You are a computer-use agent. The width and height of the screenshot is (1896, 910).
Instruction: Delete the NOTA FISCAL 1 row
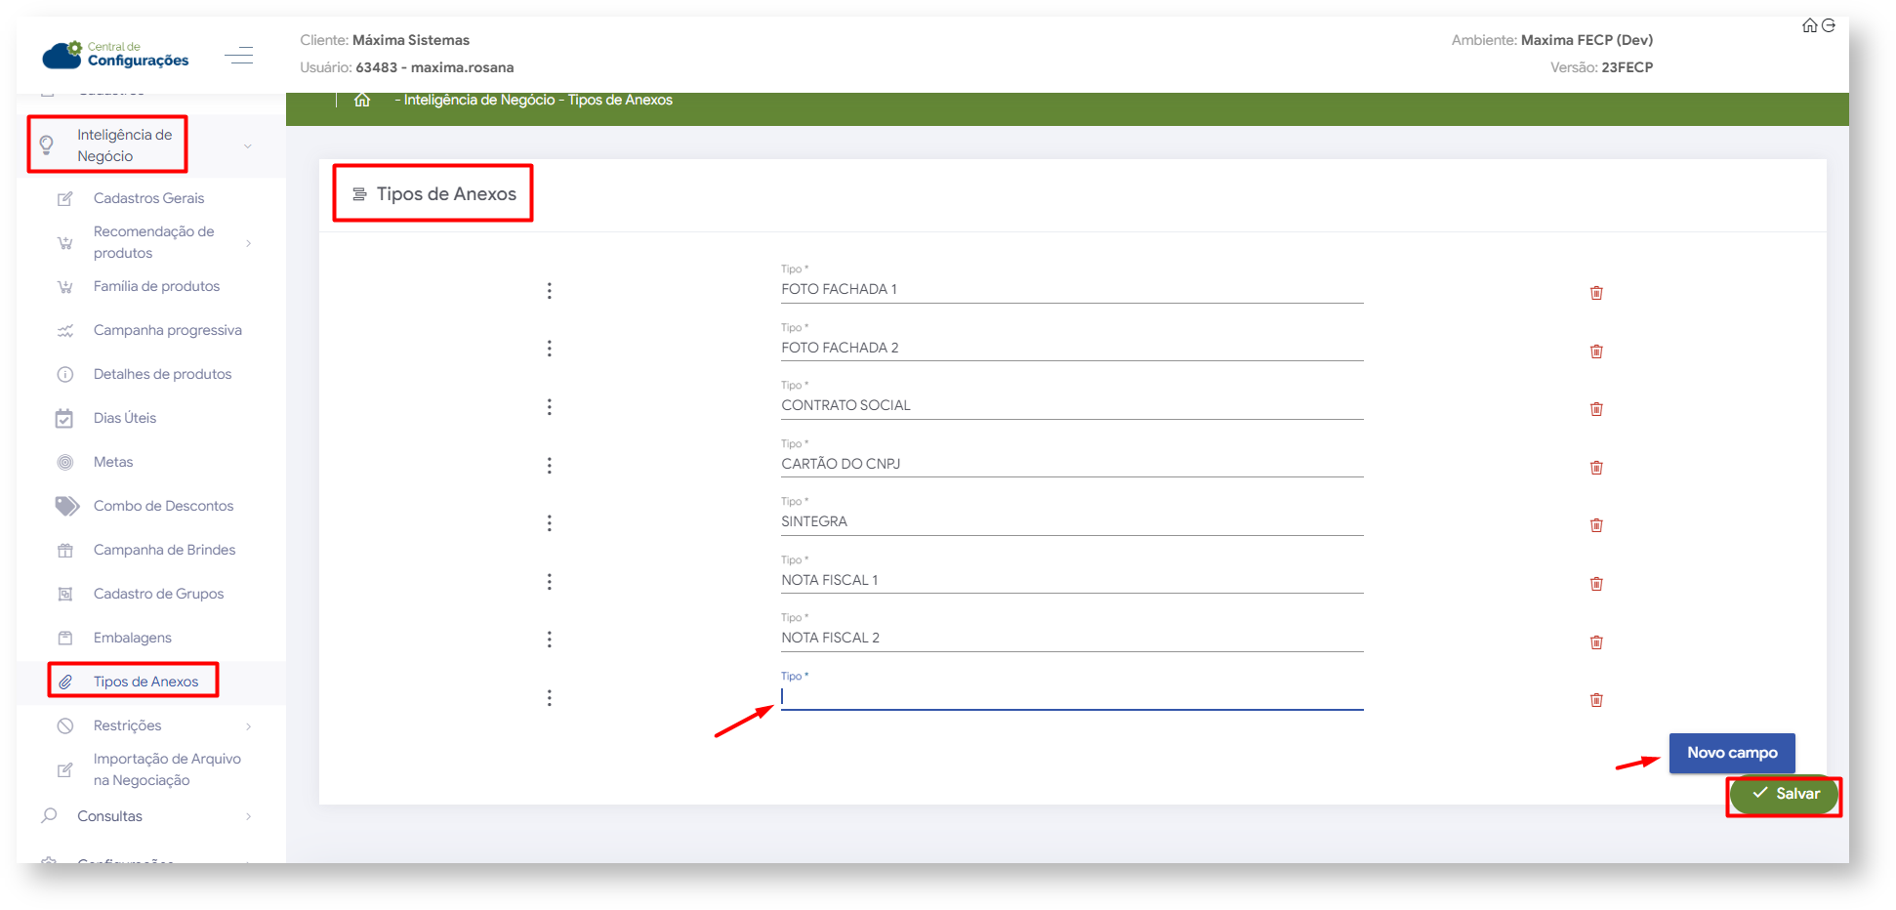1596,584
